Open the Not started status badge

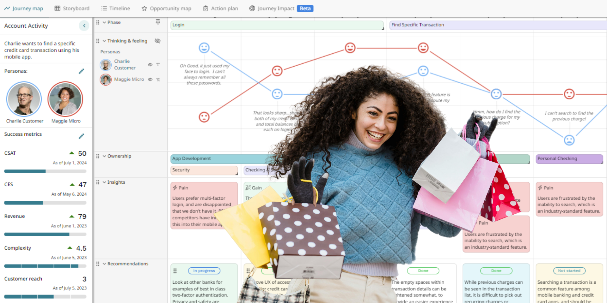pos(569,271)
